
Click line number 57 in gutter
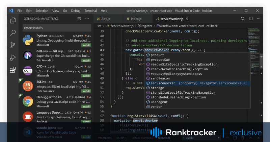pyautogui.click(x=102, y=116)
